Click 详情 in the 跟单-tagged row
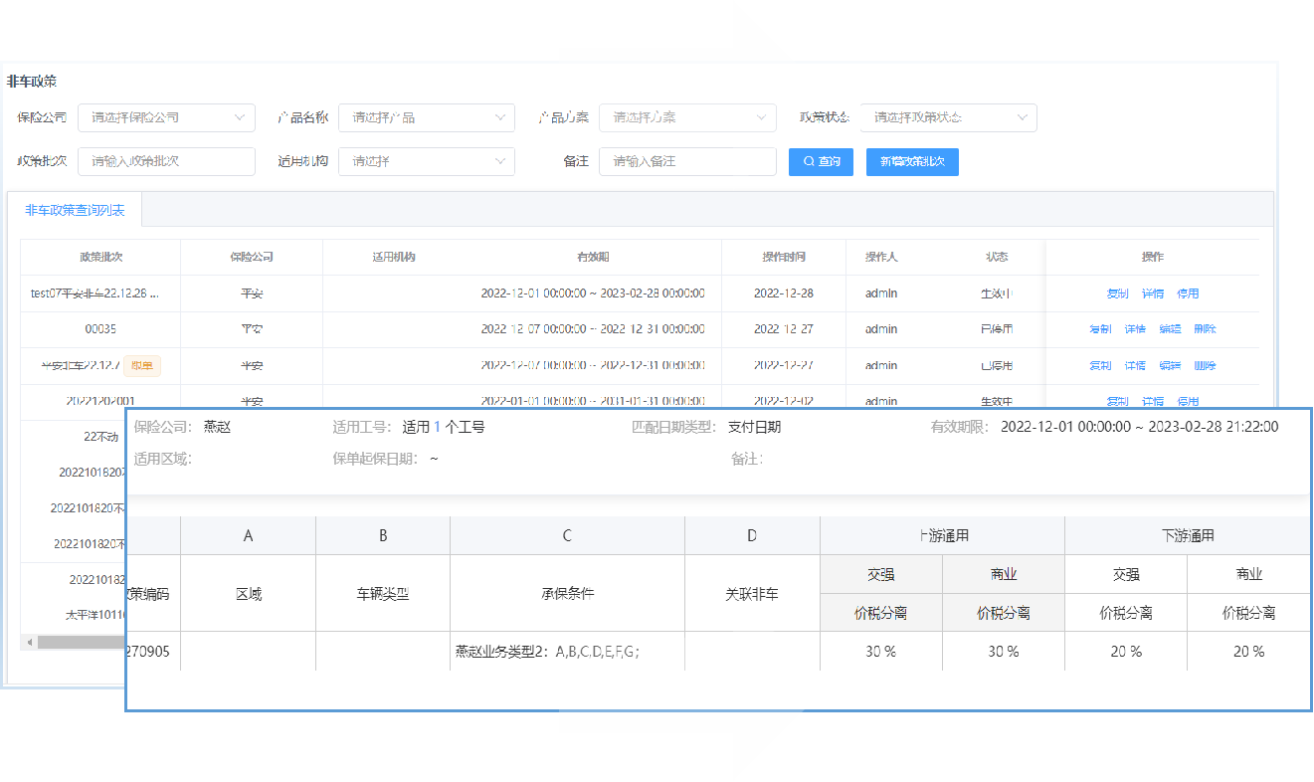1314x782 pixels. pos(1135,366)
